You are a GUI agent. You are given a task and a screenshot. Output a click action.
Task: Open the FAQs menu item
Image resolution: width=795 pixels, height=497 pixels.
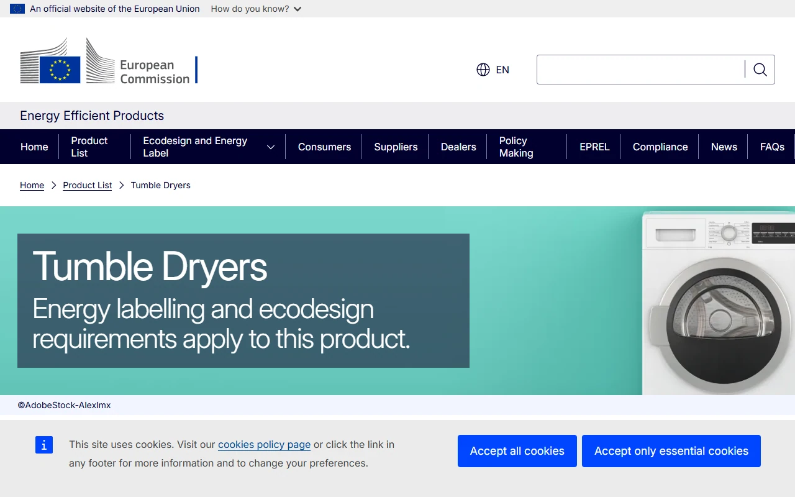[772, 147]
